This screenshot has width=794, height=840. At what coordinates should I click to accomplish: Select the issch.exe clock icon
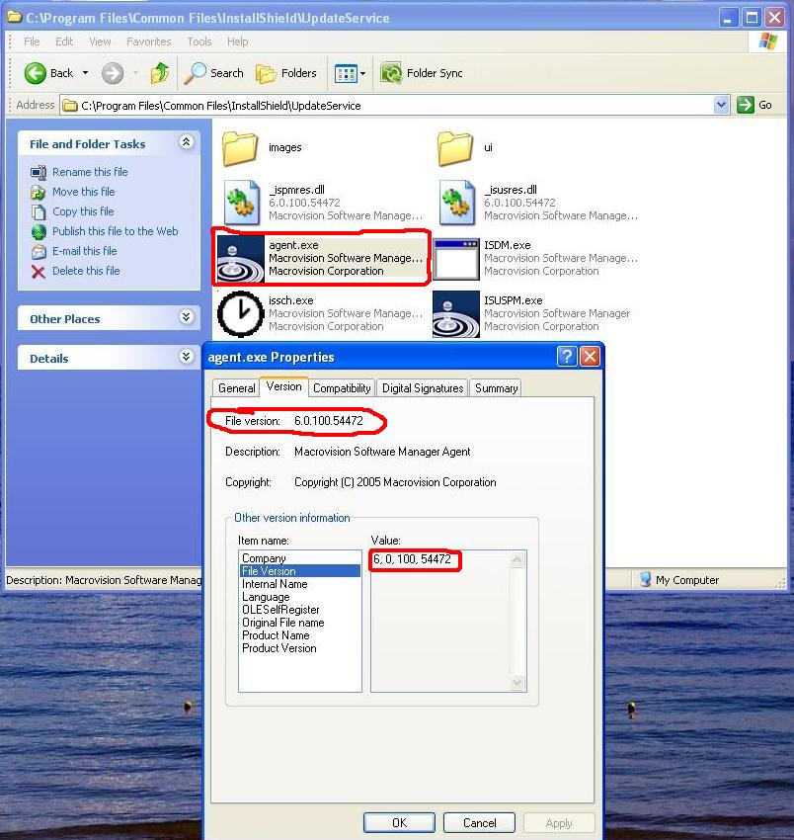pyautogui.click(x=240, y=314)
